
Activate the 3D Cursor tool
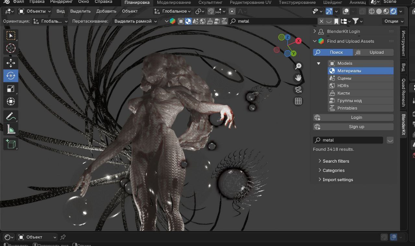11,48
